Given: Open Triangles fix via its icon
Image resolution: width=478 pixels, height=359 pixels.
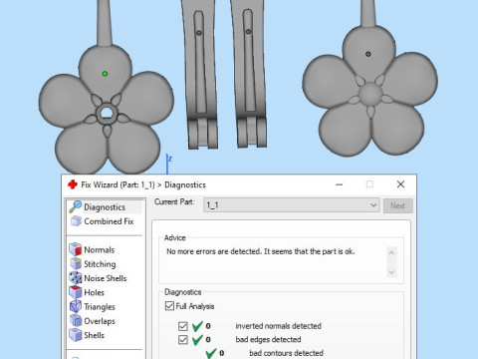Looking at the screenshot, I should 76,306.
